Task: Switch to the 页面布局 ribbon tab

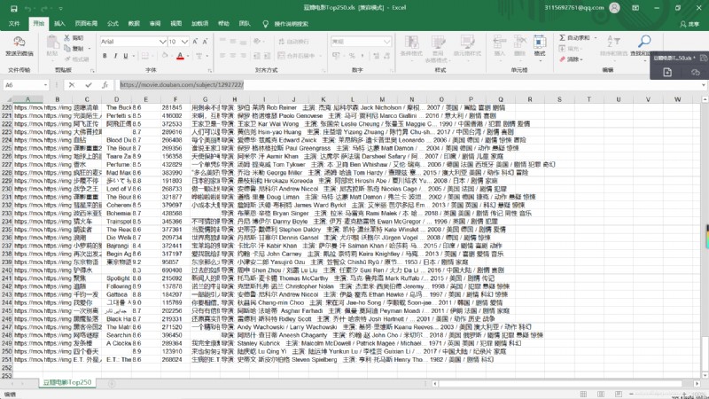Action: pos(86,24)
